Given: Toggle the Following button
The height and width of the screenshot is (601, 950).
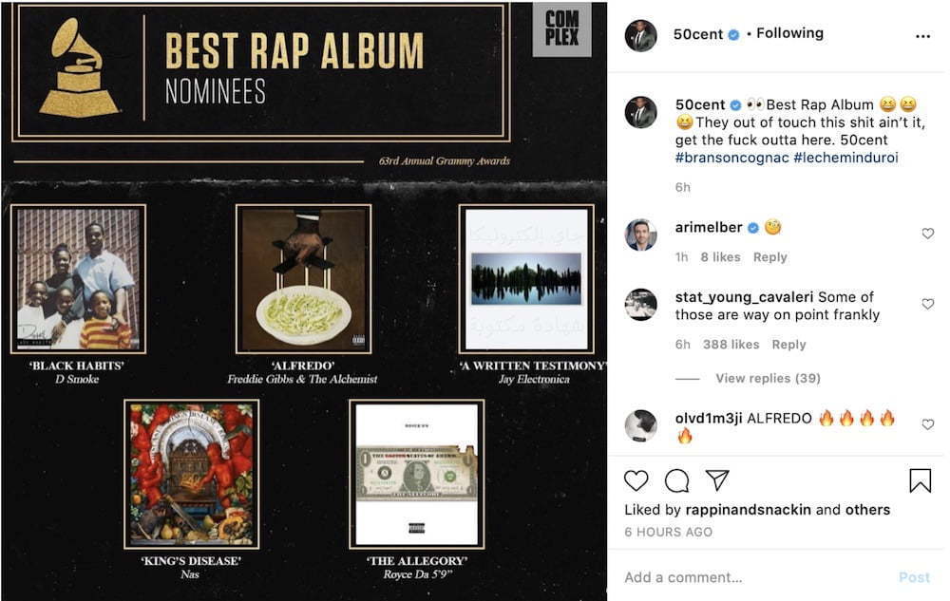Looking at the screenshot, I should [x=790, y=33].
